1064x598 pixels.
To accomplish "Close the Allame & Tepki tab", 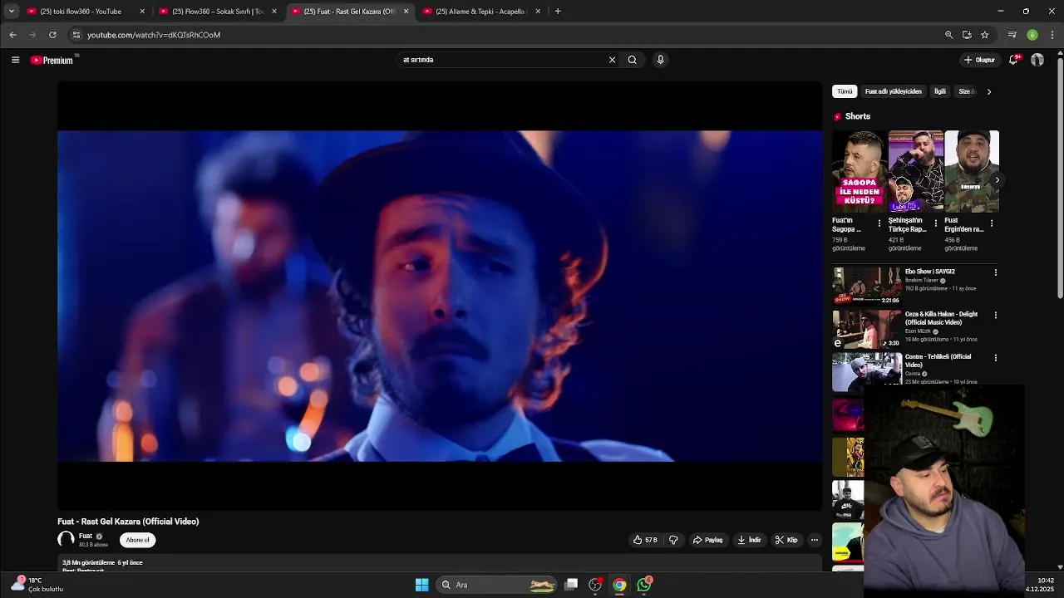I will click(x=538, y=12).
